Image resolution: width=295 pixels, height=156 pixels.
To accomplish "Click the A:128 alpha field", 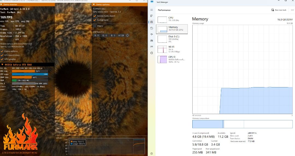I will coord(121,35).
